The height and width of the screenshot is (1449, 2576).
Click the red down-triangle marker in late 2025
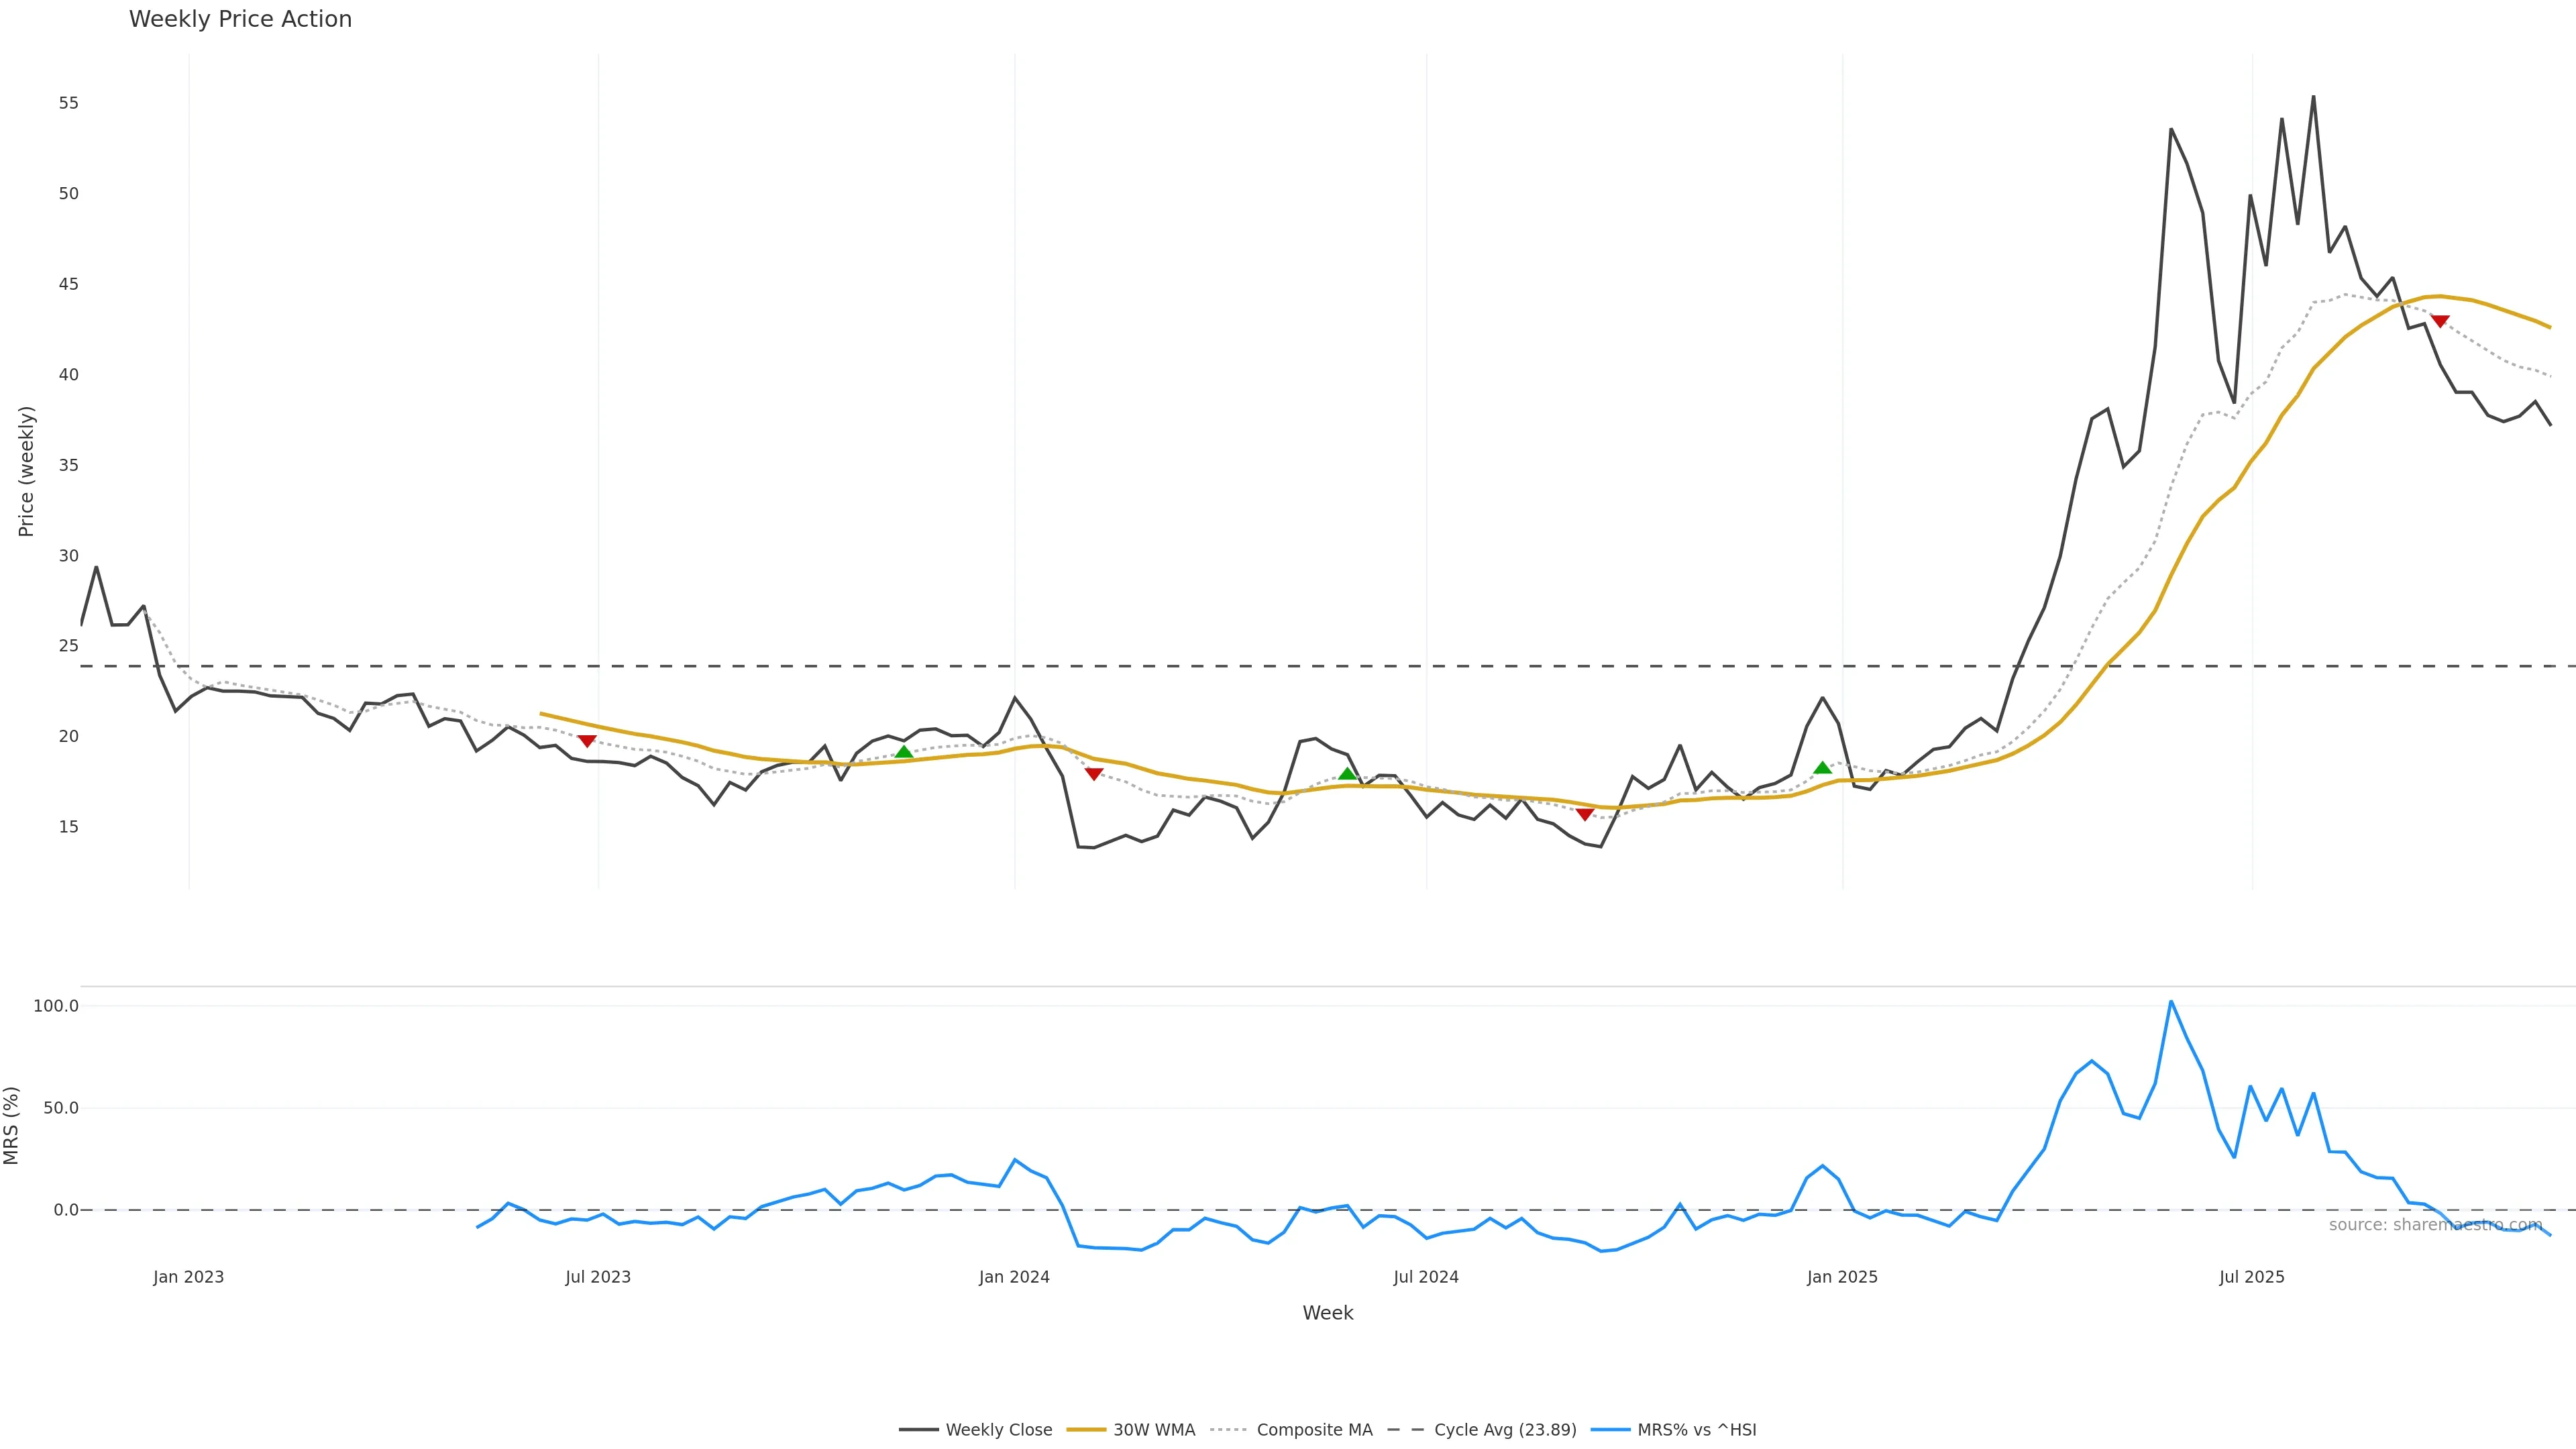2440,322
